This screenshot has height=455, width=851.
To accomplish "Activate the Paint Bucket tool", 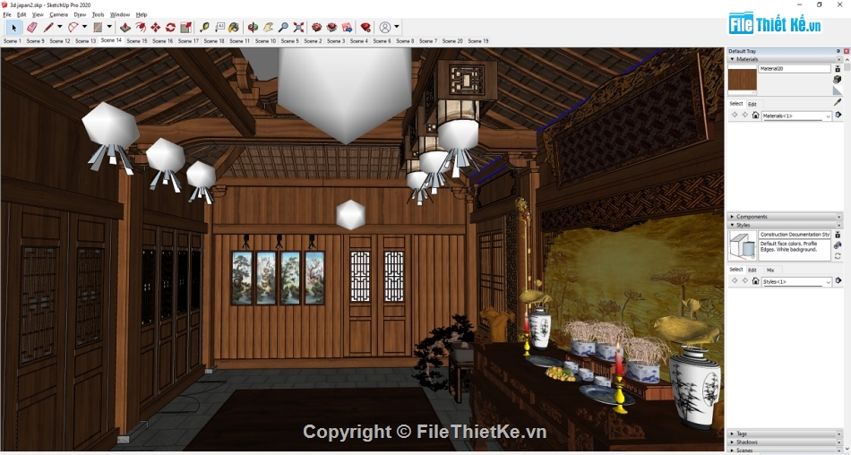I will (234, 27).
